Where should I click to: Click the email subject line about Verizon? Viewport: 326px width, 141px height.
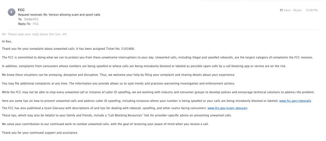click(x=59, y=15)
